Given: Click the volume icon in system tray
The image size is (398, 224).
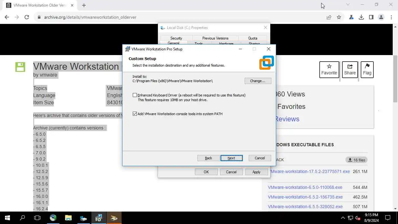Looking at the screenshot, I should coord(358,218).
